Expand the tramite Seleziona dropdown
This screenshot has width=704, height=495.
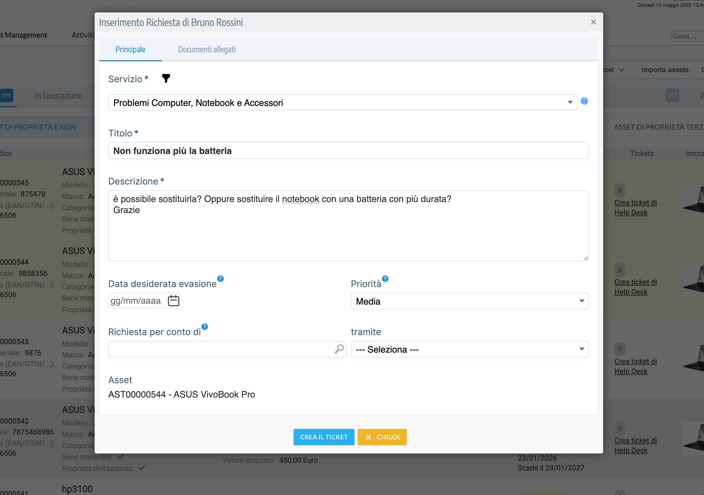pyautogui.click(x=470, y=349)
